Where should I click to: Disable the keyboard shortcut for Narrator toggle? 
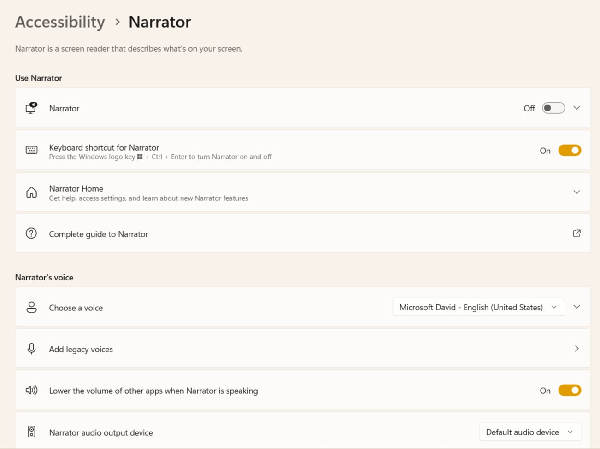570,151
